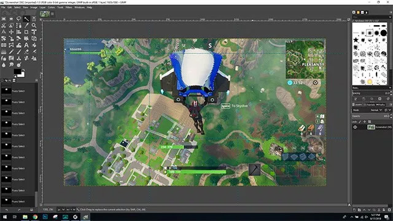This screenshot has height=221, width=393.
Task: Open the Basic brush preset dropdown
Action: click(x=372, y=88)
